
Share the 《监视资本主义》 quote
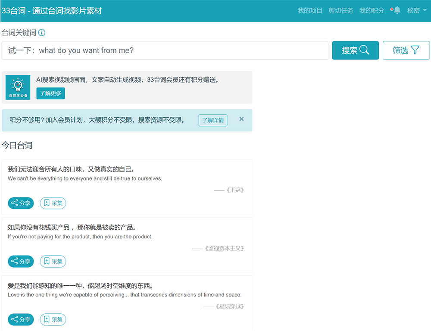(21, 262)
